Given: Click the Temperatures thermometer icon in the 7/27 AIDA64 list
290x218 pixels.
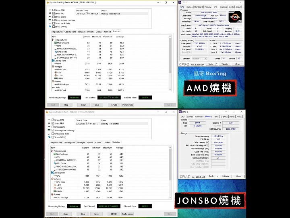Looking at the screenshot, I should pyautogui.click(x=52, y=151).
